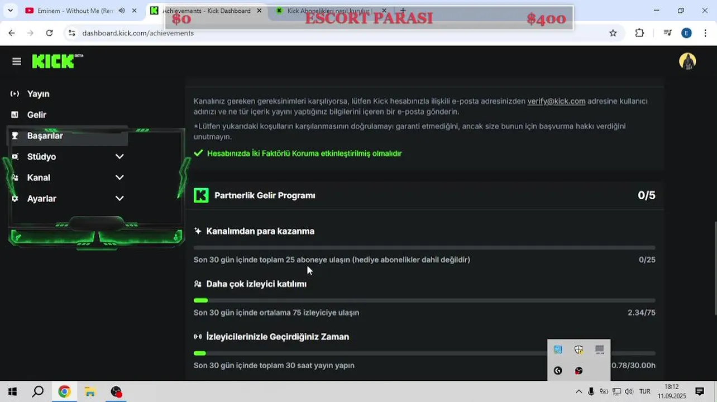Open Windows search magnifier

38,392
